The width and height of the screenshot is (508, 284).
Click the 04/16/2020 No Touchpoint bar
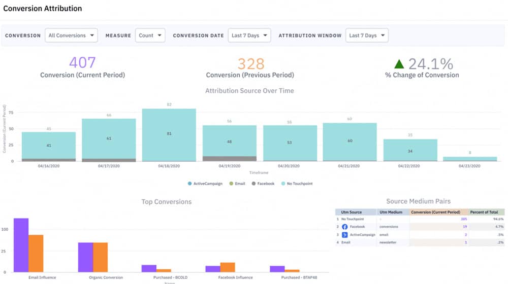pyautogui.click(x=49, y=145)
